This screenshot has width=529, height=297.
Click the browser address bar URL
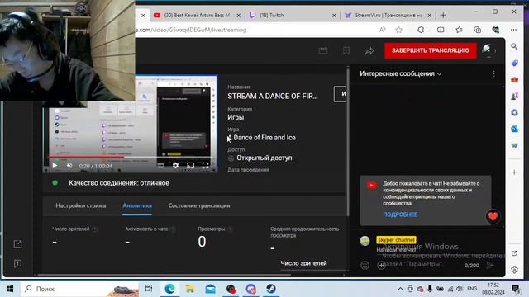[191, 30]
